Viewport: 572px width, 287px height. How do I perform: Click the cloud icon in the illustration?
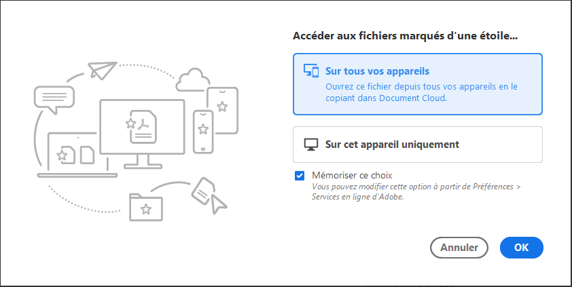point(191,79)
